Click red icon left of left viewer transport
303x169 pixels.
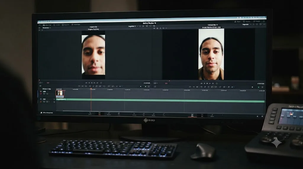tap(48, 83)
